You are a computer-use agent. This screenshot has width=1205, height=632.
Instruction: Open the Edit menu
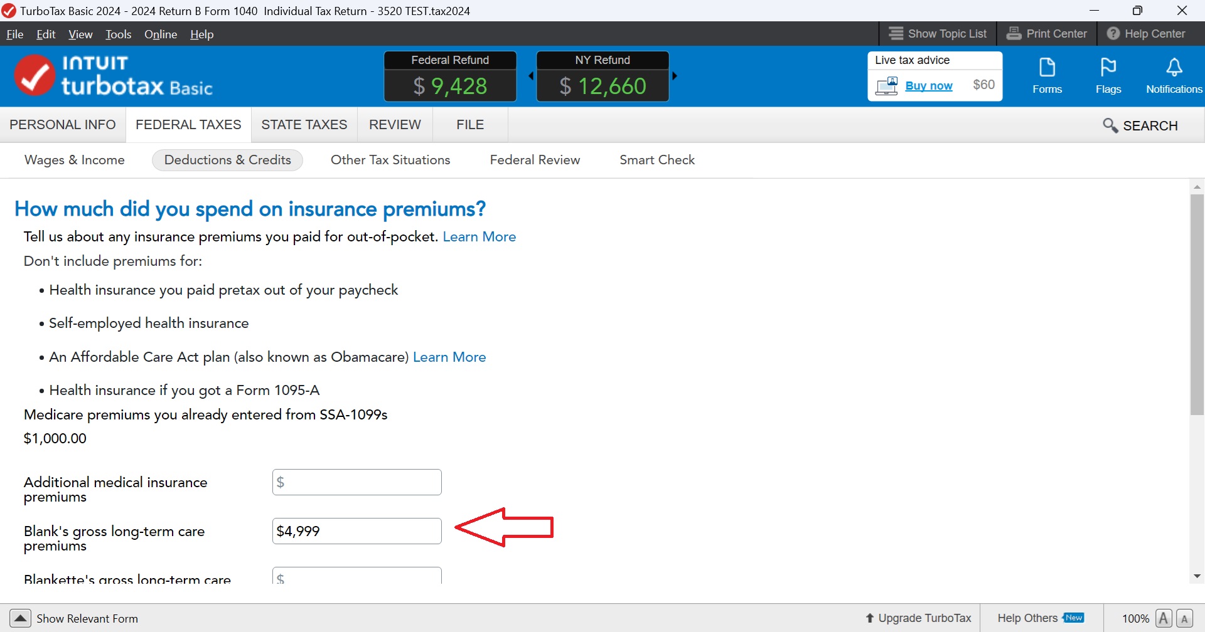(x=46, y=34)
